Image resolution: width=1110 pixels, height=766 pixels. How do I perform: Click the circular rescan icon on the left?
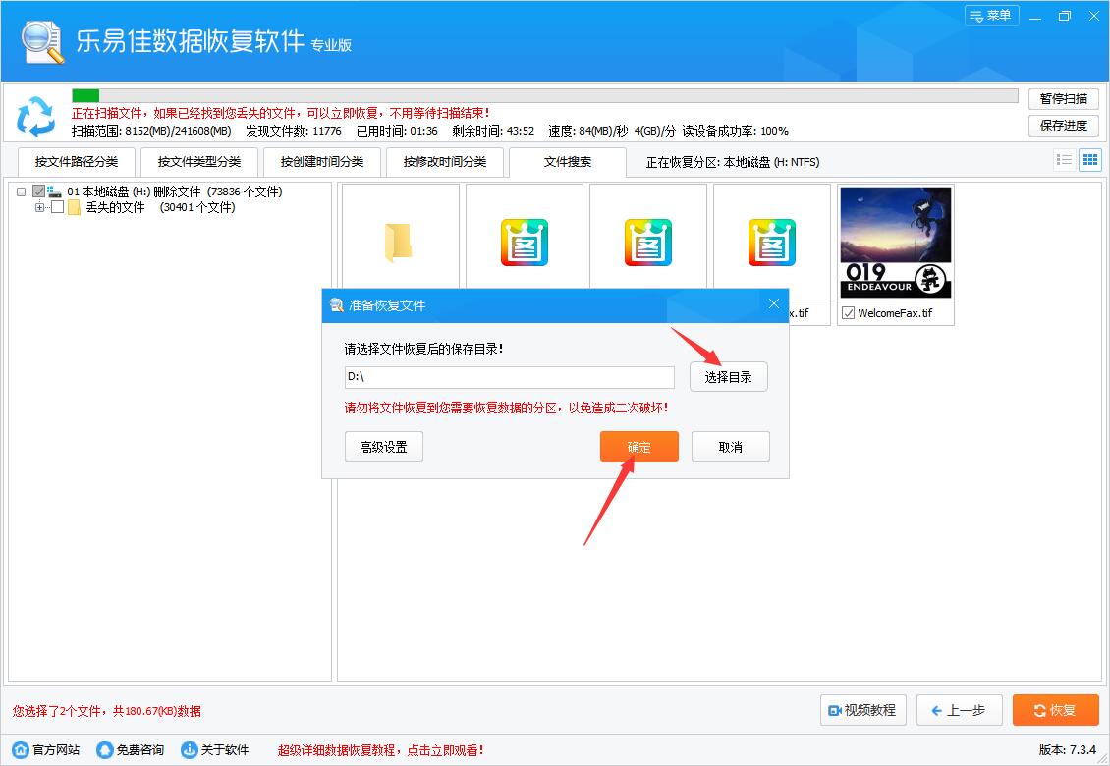36,117
